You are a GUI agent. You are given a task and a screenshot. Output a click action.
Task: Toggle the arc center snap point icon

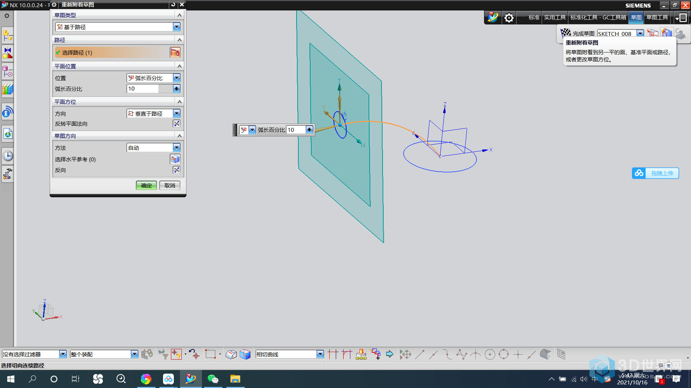pyautogui.click(x=490, y=355)
